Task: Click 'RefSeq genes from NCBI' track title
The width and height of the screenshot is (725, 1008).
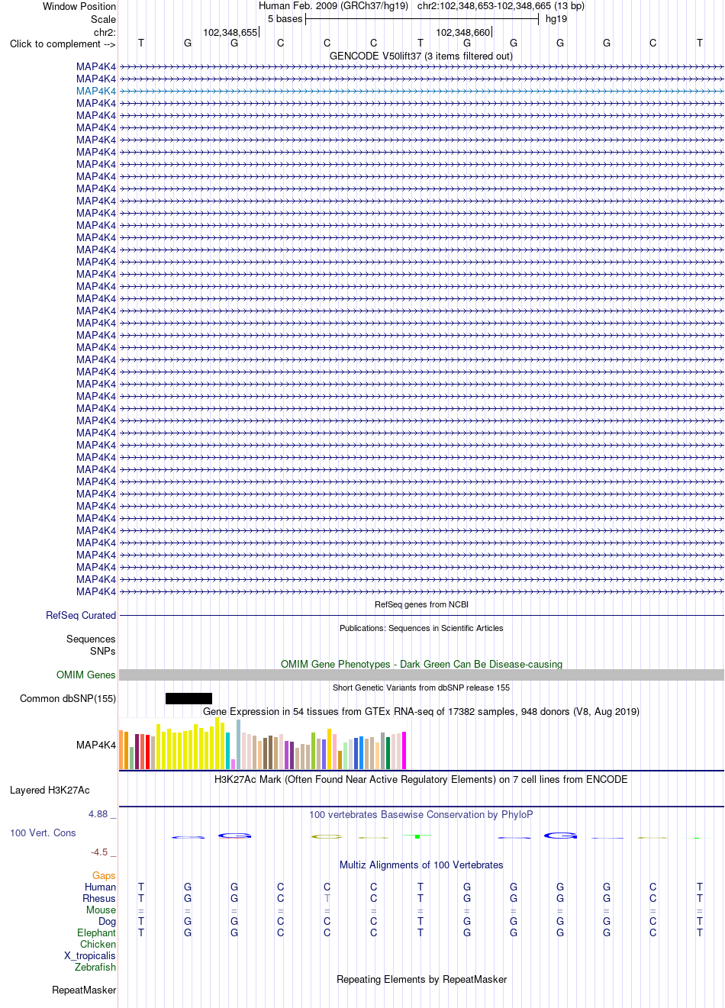Action: (421, 604)
